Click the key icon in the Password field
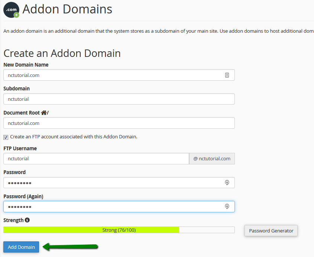This screenshot has width=314, height=257. [227, 183]
